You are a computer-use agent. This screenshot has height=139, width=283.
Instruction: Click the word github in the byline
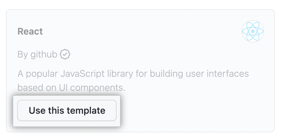pos(44,54)
